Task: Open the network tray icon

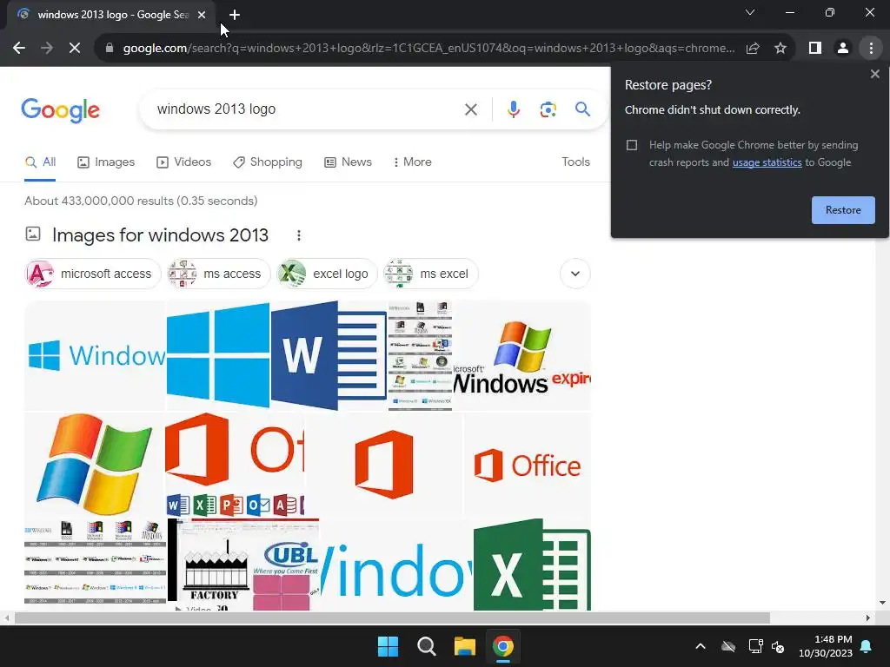Action: pos(755,646)
